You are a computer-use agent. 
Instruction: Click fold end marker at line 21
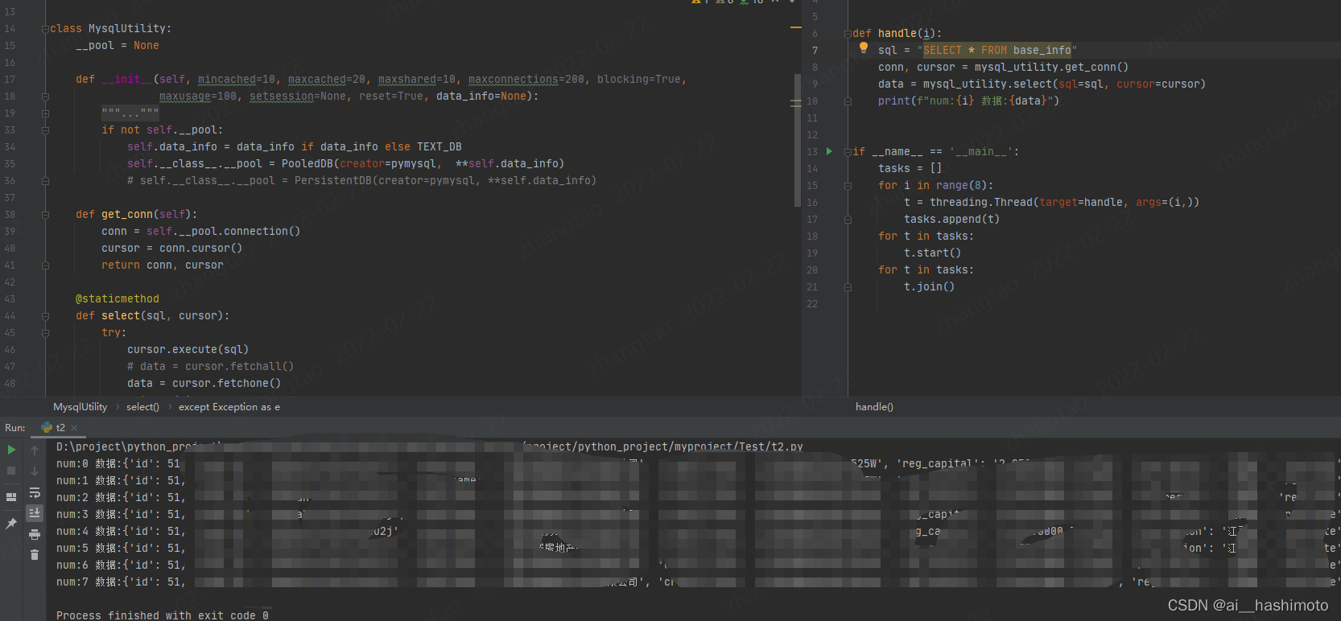click(848, 287)
